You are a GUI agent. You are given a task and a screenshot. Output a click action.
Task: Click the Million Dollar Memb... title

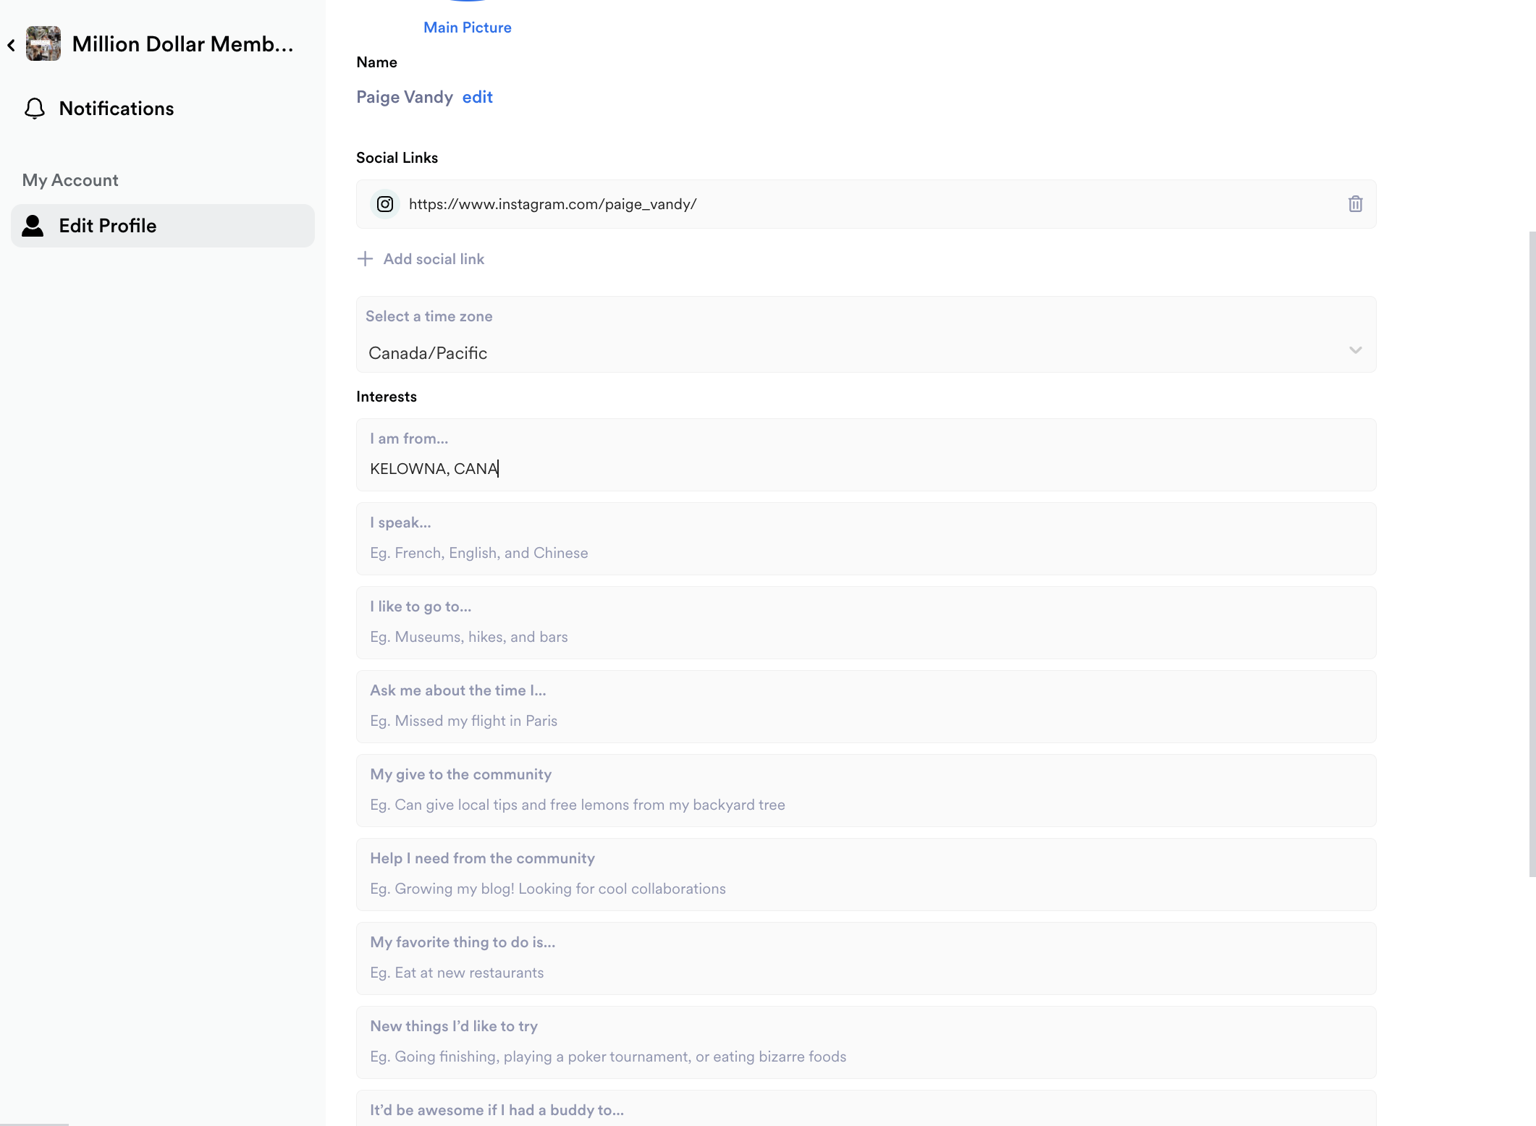pyautogui.click(x=183, y=44)
